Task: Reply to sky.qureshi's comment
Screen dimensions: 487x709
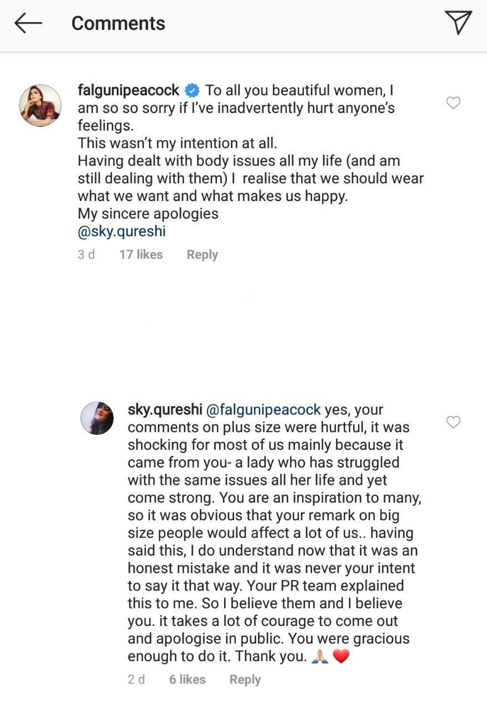Action: click(245, 680)
